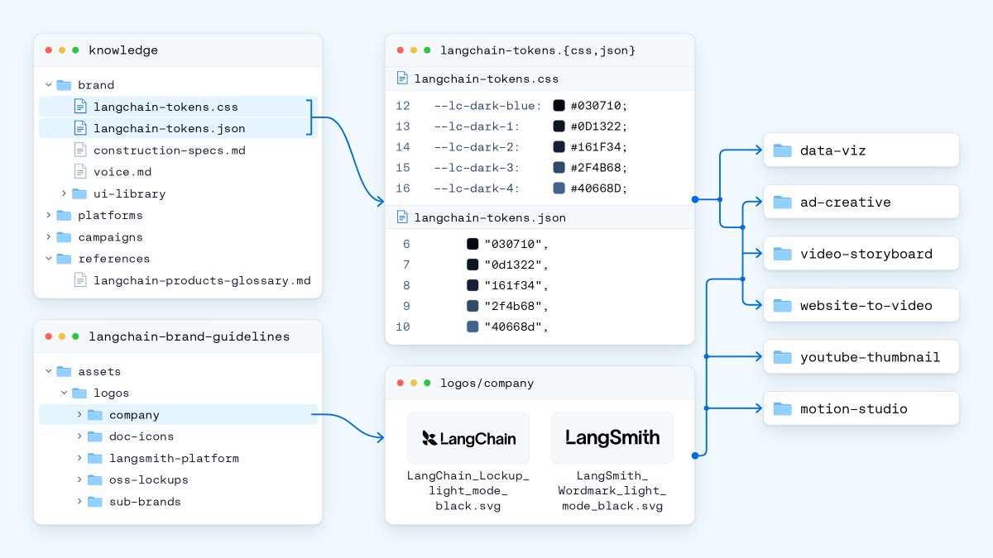Collapse the assets folder chevron
Image resolution: width=993 pixels, height=558 pixels.
[48, 371]
